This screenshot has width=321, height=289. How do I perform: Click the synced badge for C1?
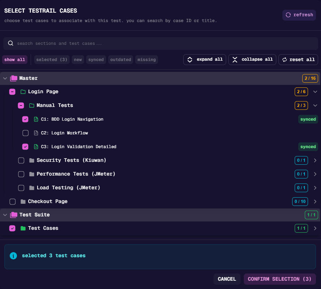(x=308, y=119)
